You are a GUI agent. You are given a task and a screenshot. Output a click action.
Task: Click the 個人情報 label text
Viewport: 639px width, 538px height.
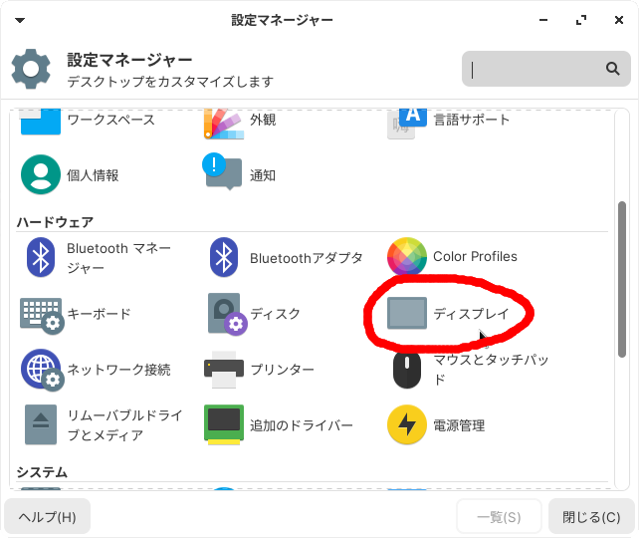[93, 175]
